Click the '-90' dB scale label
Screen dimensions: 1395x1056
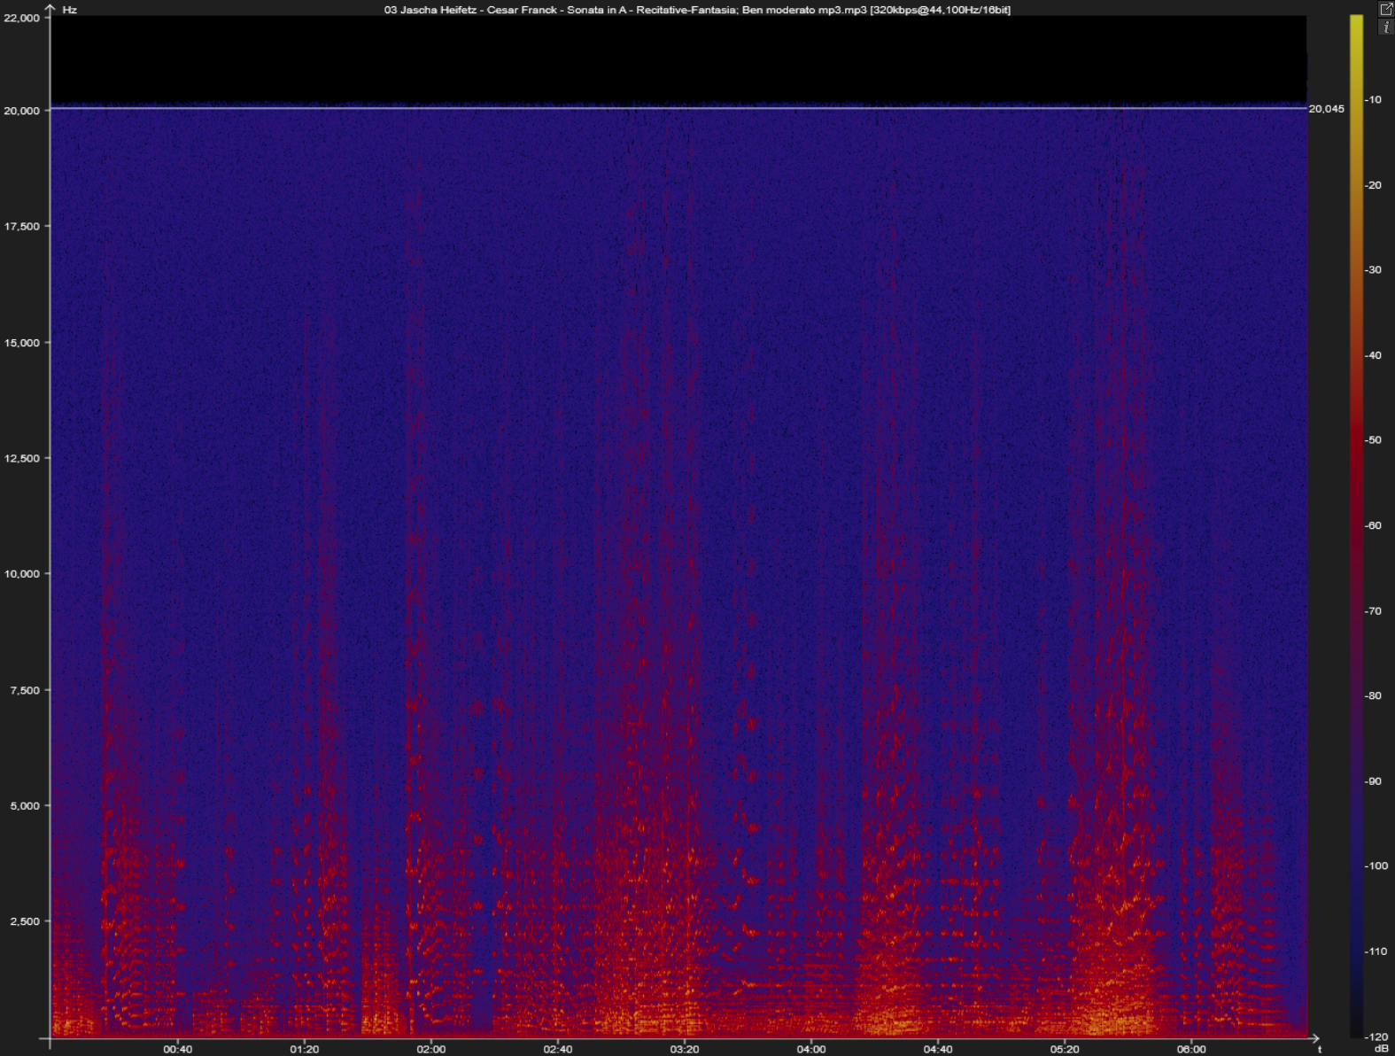[1374, 781]
